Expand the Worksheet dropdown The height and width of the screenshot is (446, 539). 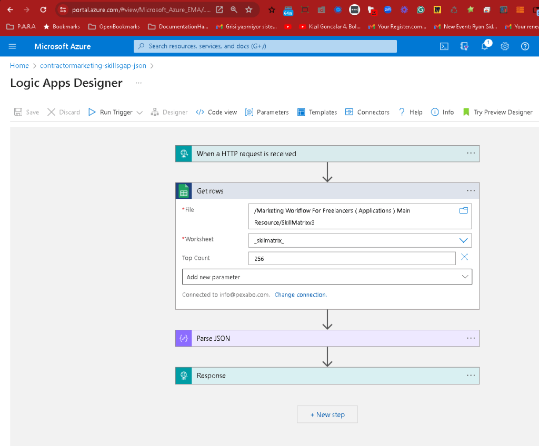(x=463, y=240)
